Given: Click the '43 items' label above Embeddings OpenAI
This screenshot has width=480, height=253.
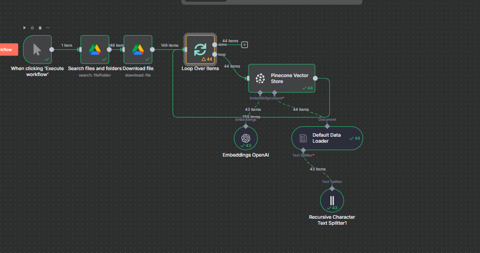Looking at the screenshot, I should pyautogui.click(x=253, y=109).
